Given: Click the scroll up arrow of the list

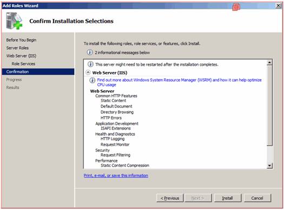Looking at the screenshot, I should (269, 63).
